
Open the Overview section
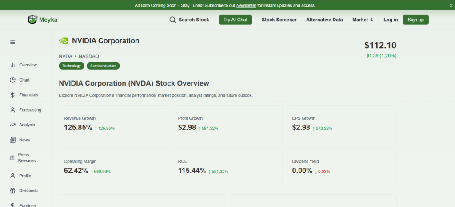[28, 65]
